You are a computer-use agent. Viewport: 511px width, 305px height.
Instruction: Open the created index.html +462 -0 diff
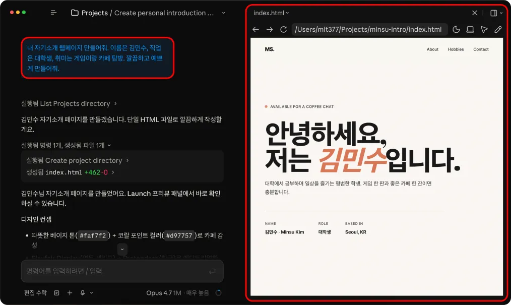click(x=70, y=172)
